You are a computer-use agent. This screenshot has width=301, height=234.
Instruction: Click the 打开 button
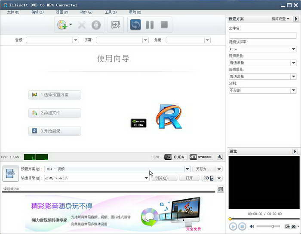[189, 178]
